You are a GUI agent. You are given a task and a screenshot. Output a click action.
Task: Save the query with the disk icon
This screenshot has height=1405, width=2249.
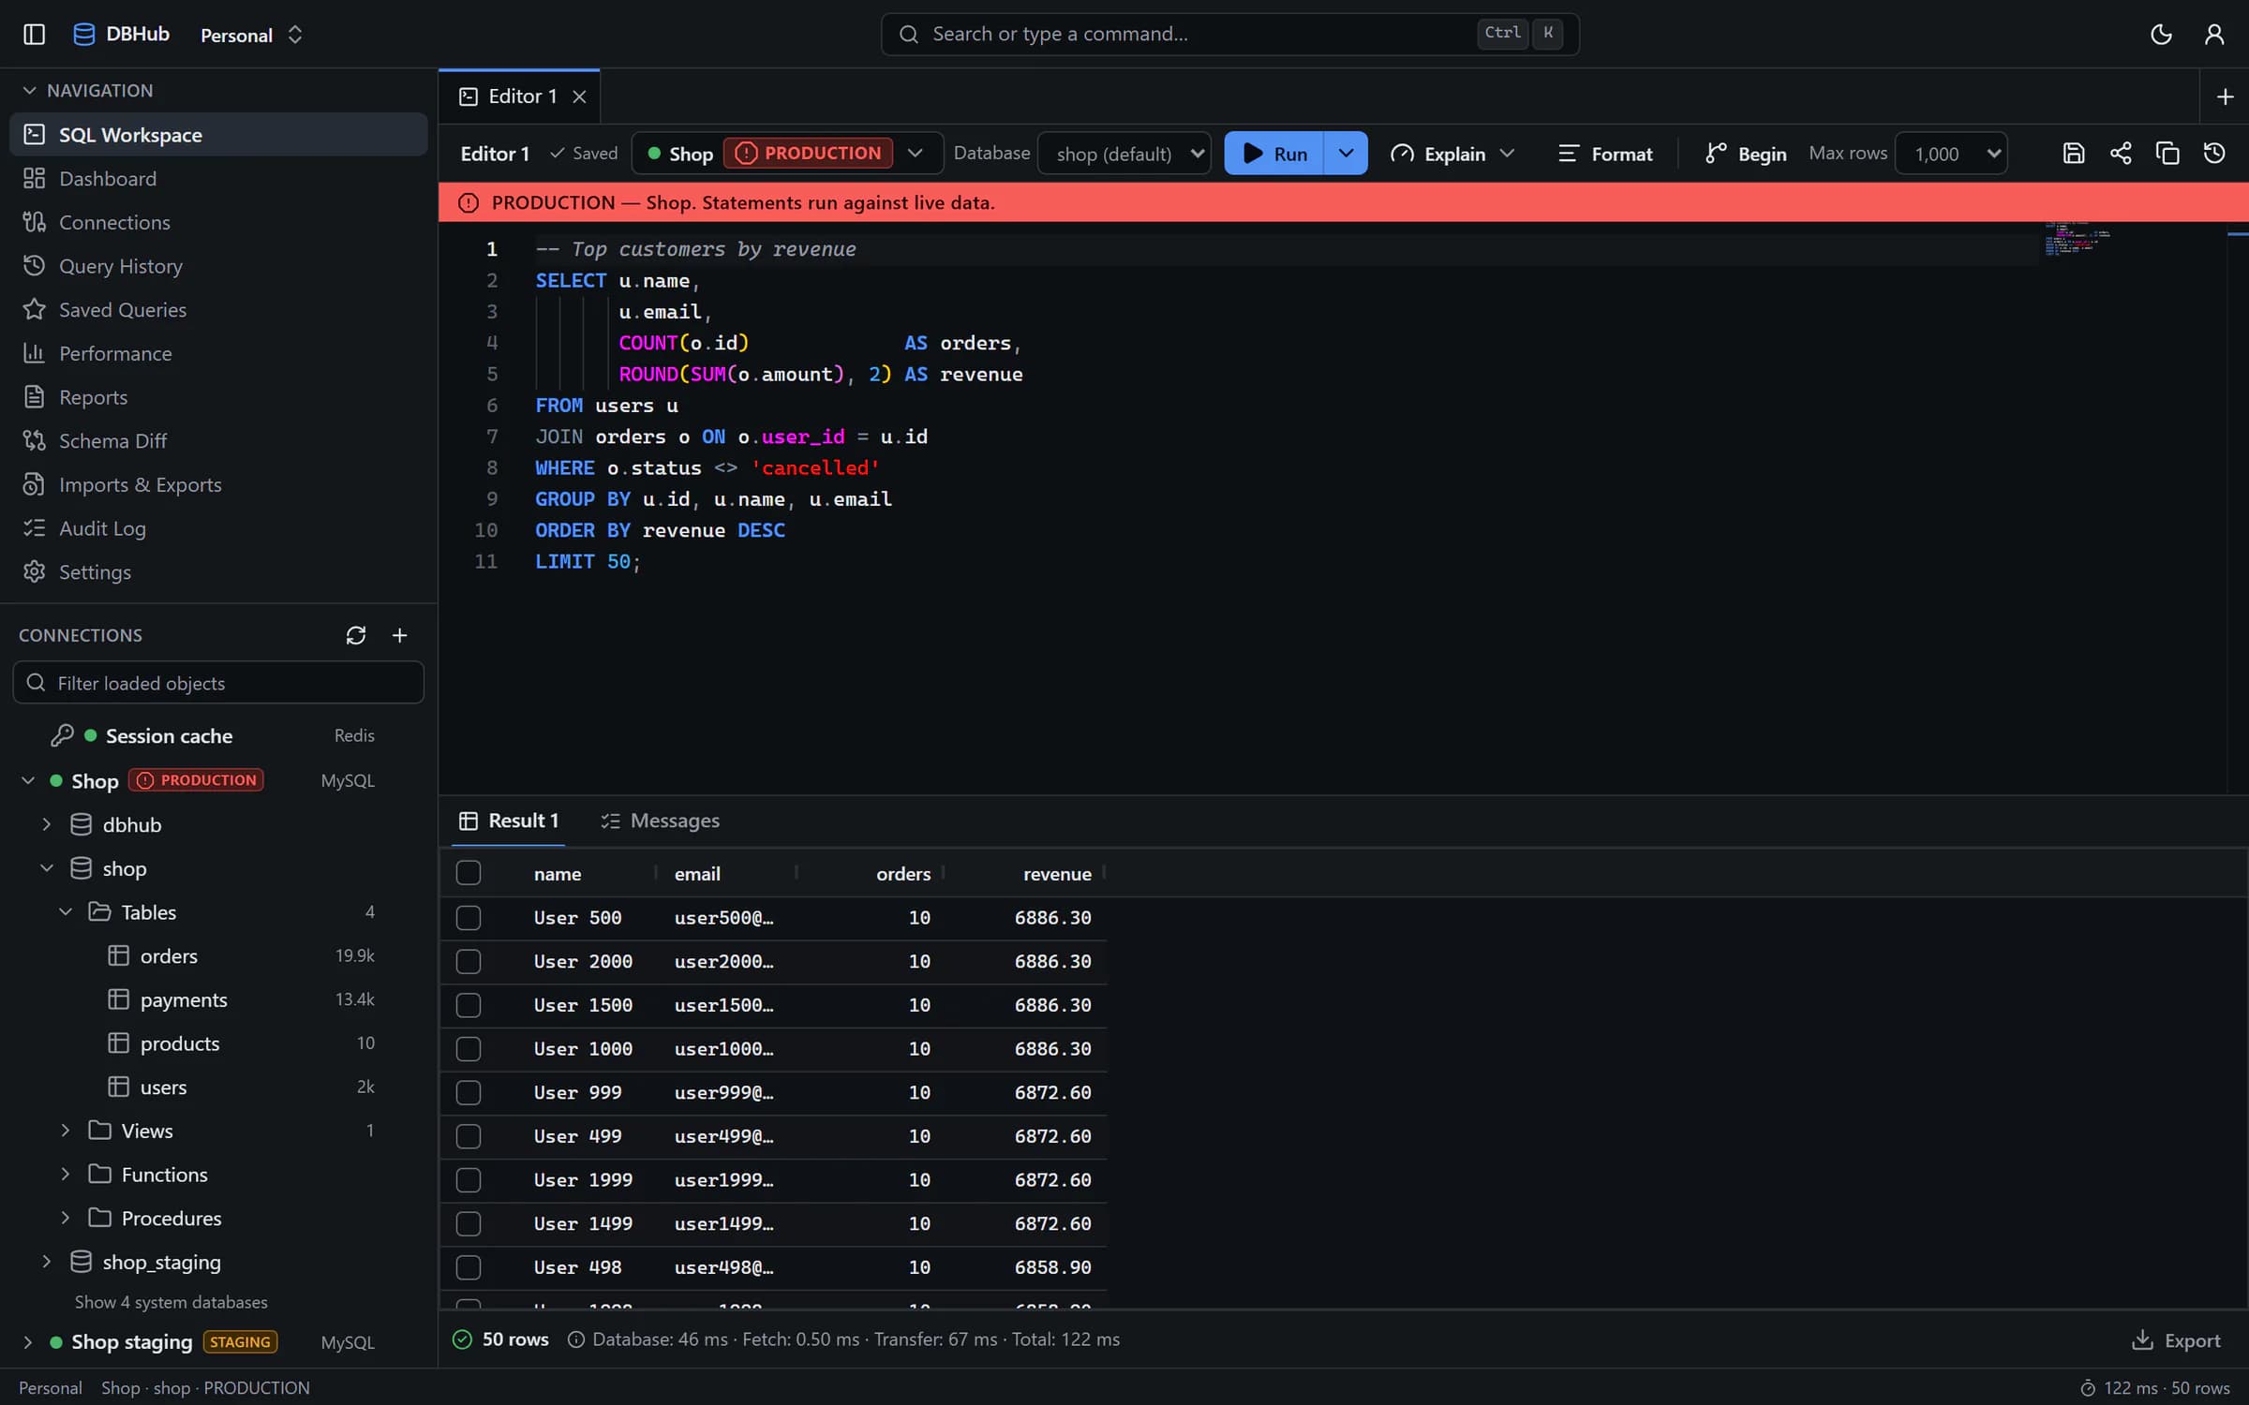pos(2074,154)
